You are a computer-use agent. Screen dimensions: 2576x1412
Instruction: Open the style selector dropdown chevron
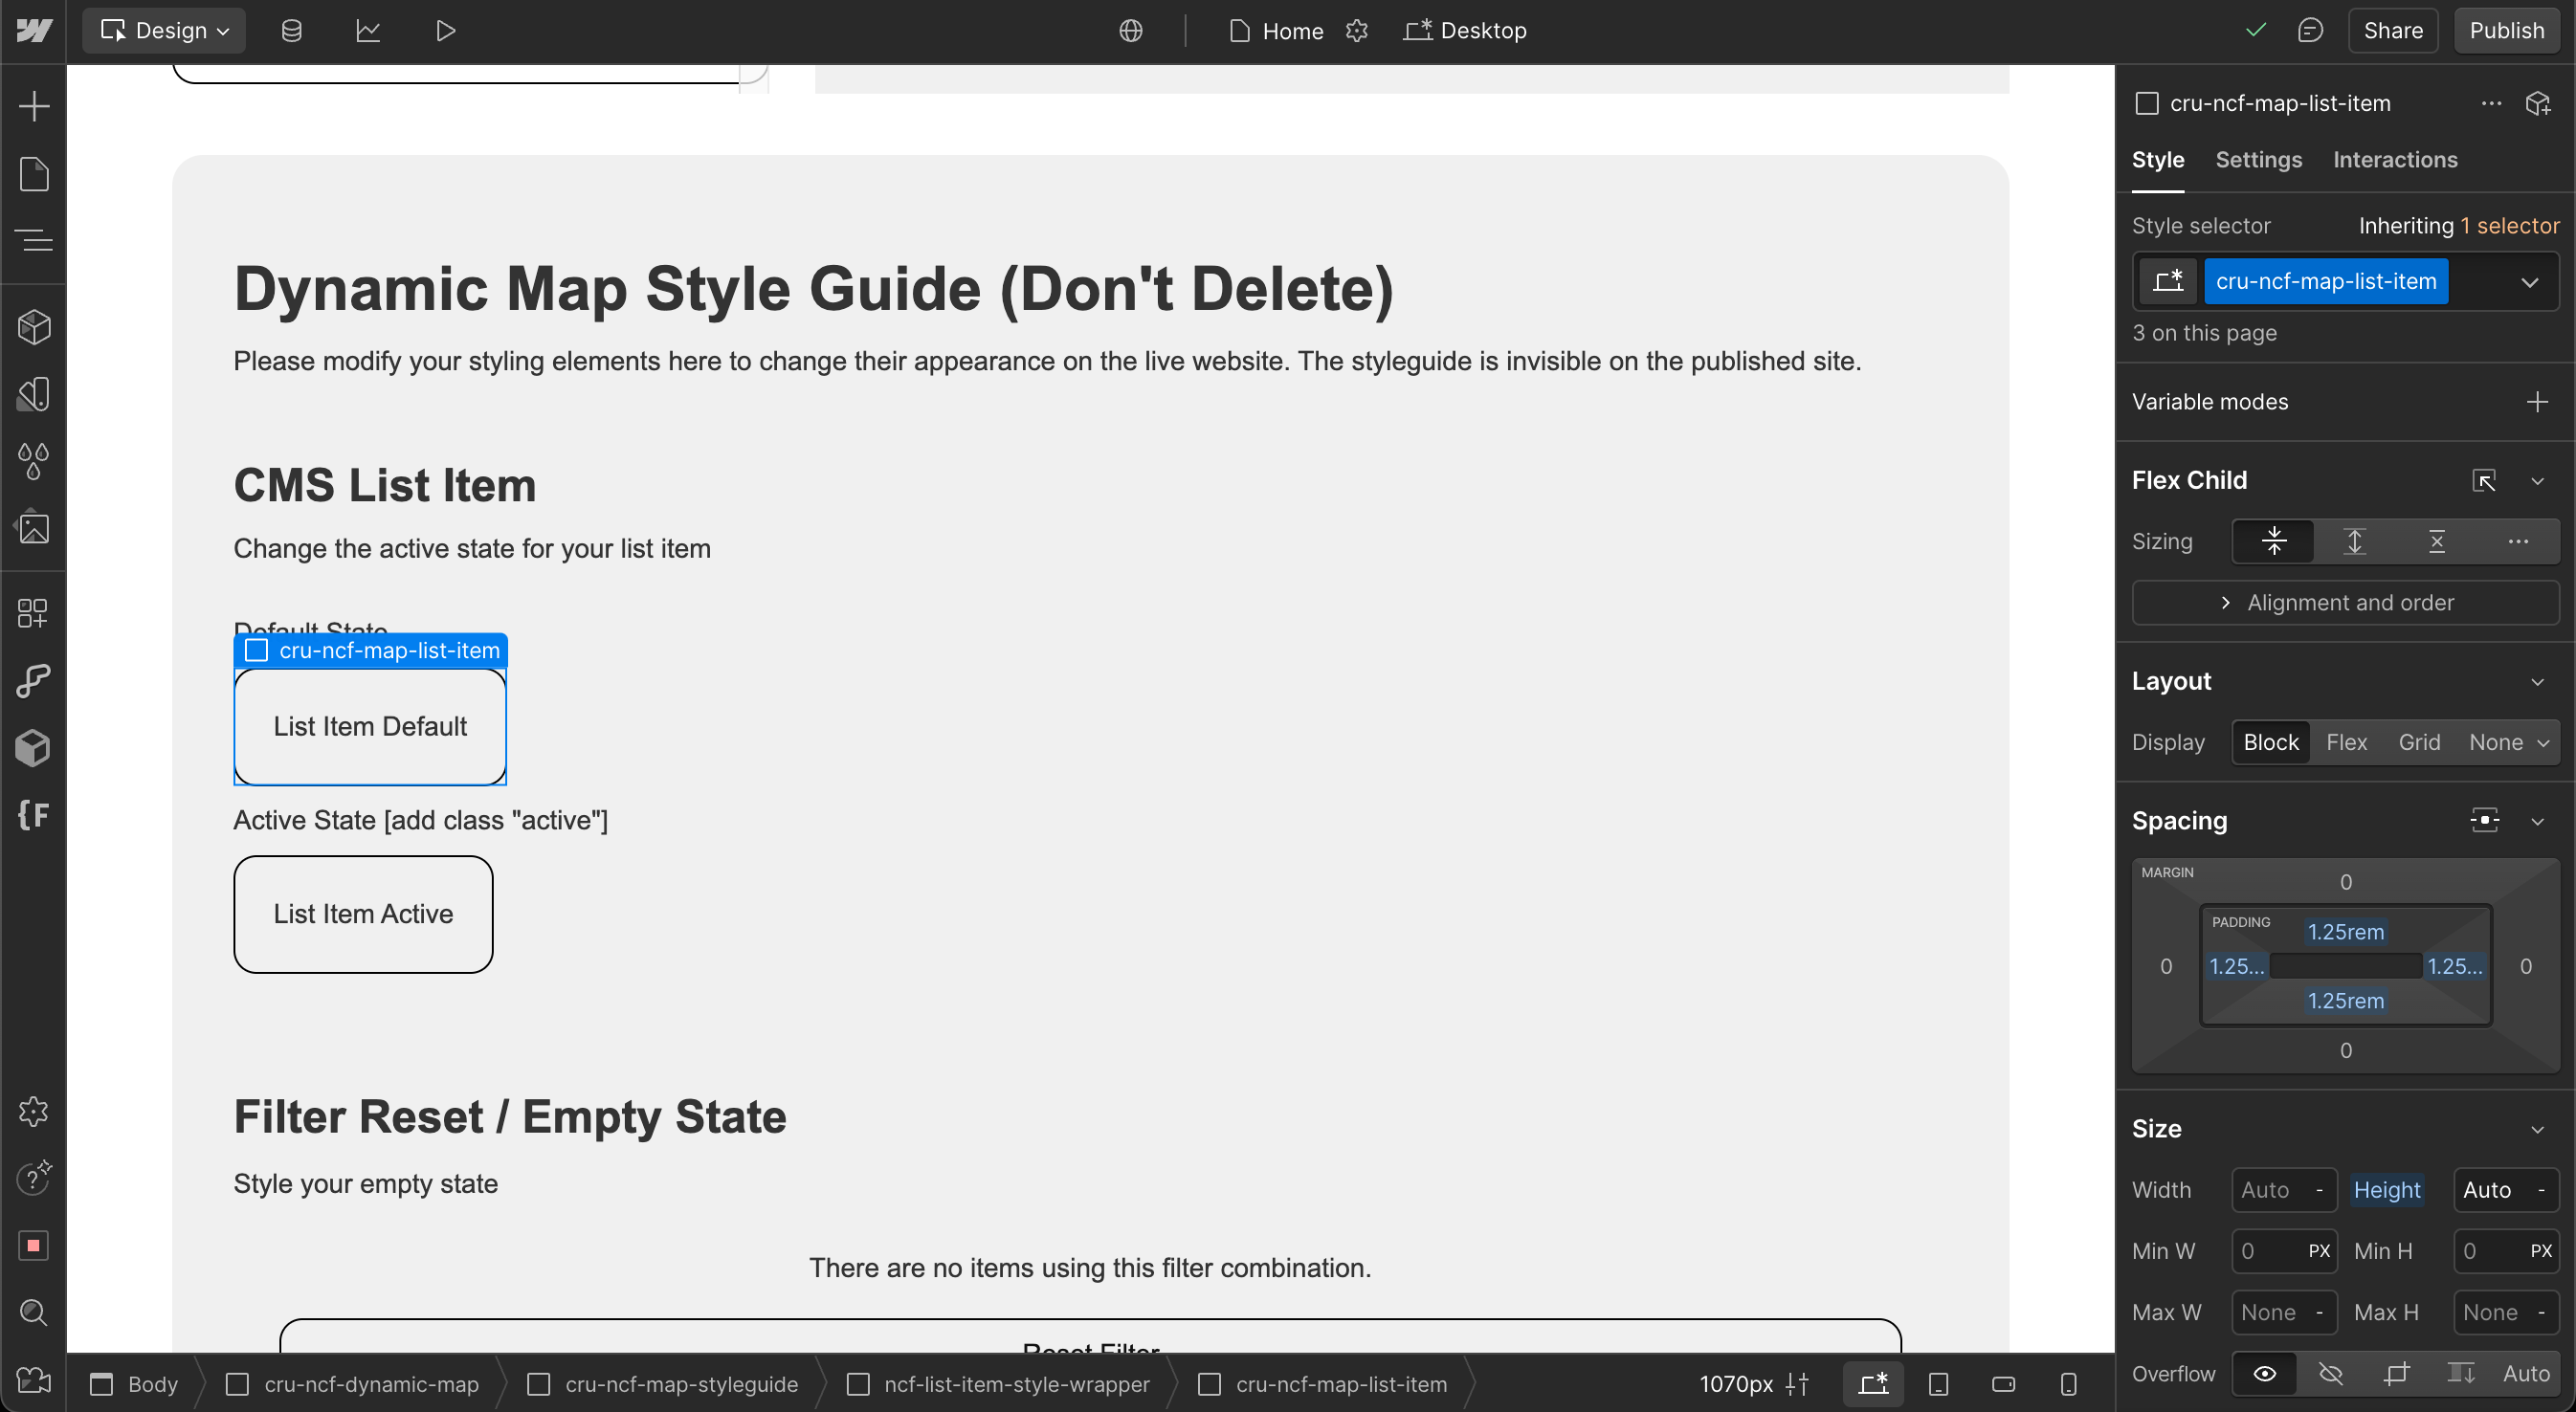coord(2529,282)
